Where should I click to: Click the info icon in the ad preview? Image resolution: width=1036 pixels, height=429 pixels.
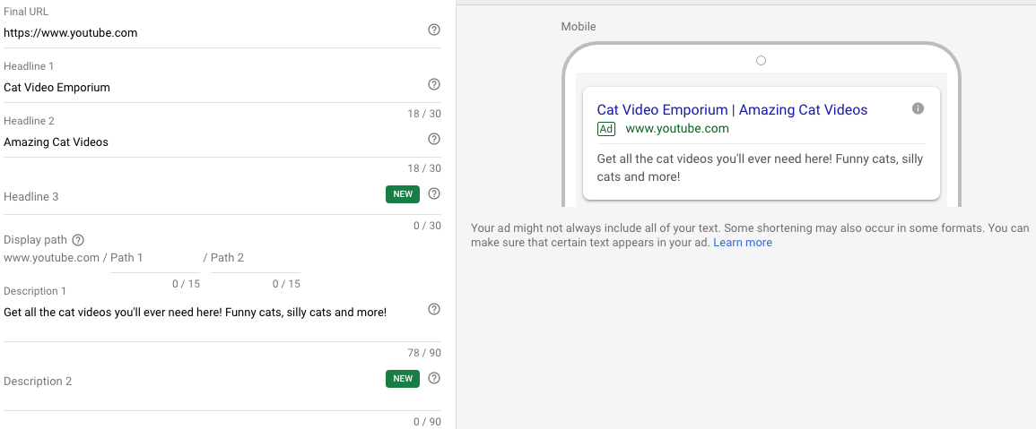(x=918, y=108)
